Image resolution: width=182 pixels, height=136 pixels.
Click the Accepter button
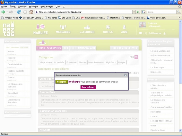(62, 82)
